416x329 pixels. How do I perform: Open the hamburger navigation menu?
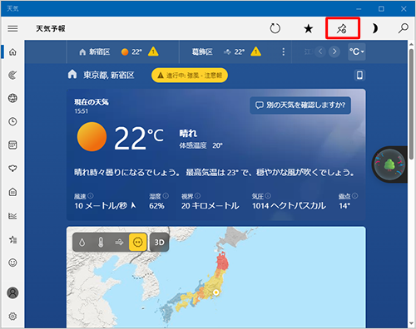coord(12,28)
